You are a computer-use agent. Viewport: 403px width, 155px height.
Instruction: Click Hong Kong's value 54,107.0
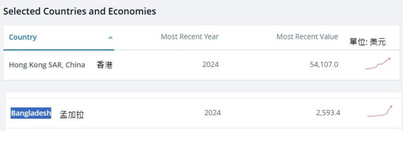tap(324, 65)
